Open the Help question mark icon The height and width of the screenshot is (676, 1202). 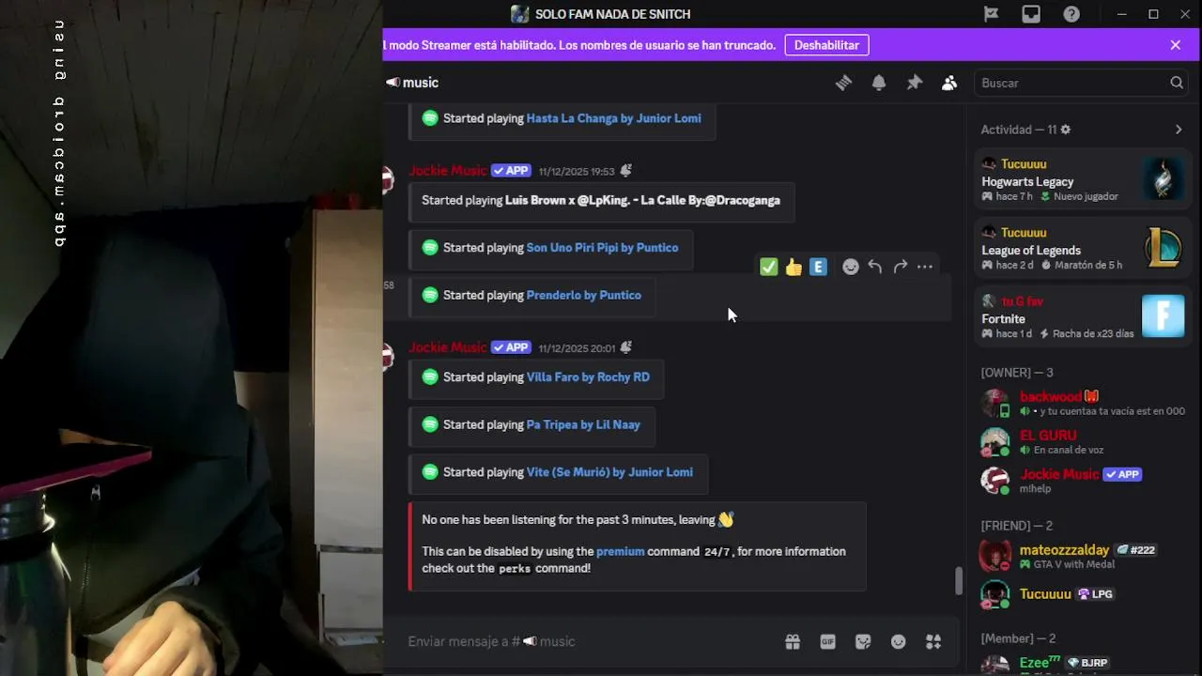click(x=1071, y=14)
